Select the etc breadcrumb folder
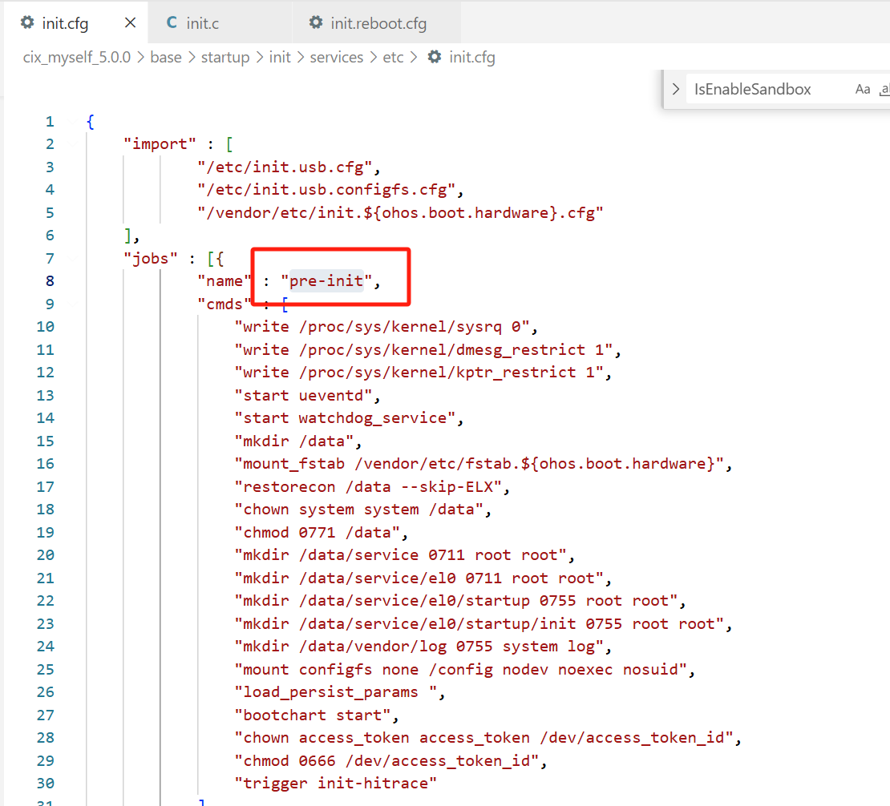 (x=393, y=58)
